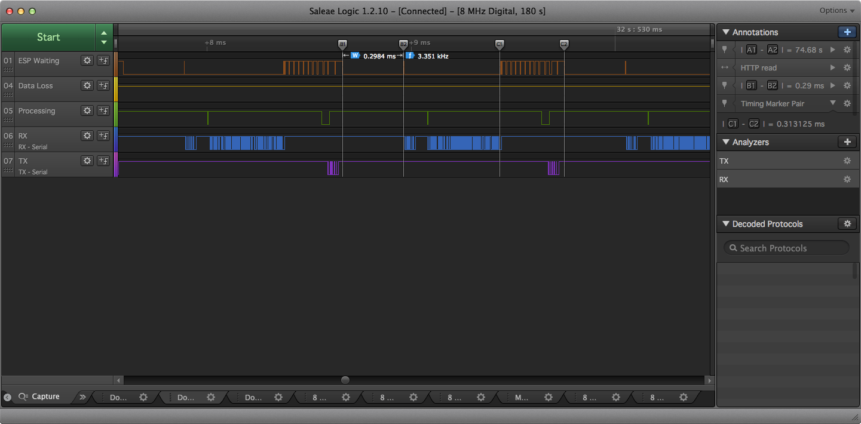861x424 pixels.
Task: Click the marker pin icon beside B1-B2
Action: (725, 86)
